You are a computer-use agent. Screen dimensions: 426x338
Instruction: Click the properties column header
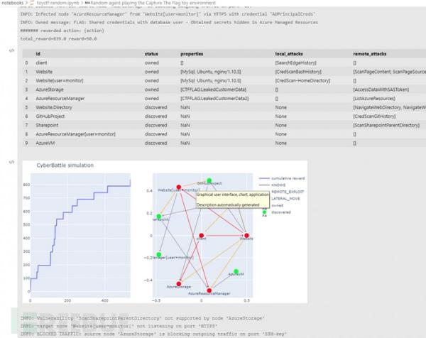192,54
